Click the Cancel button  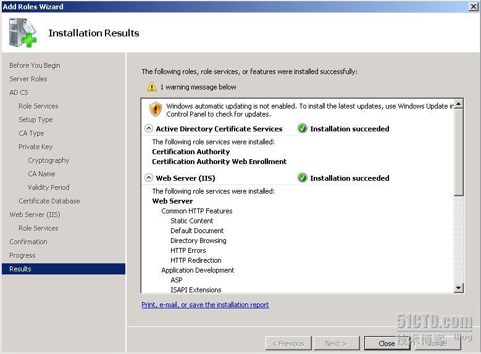click(438, 344)
